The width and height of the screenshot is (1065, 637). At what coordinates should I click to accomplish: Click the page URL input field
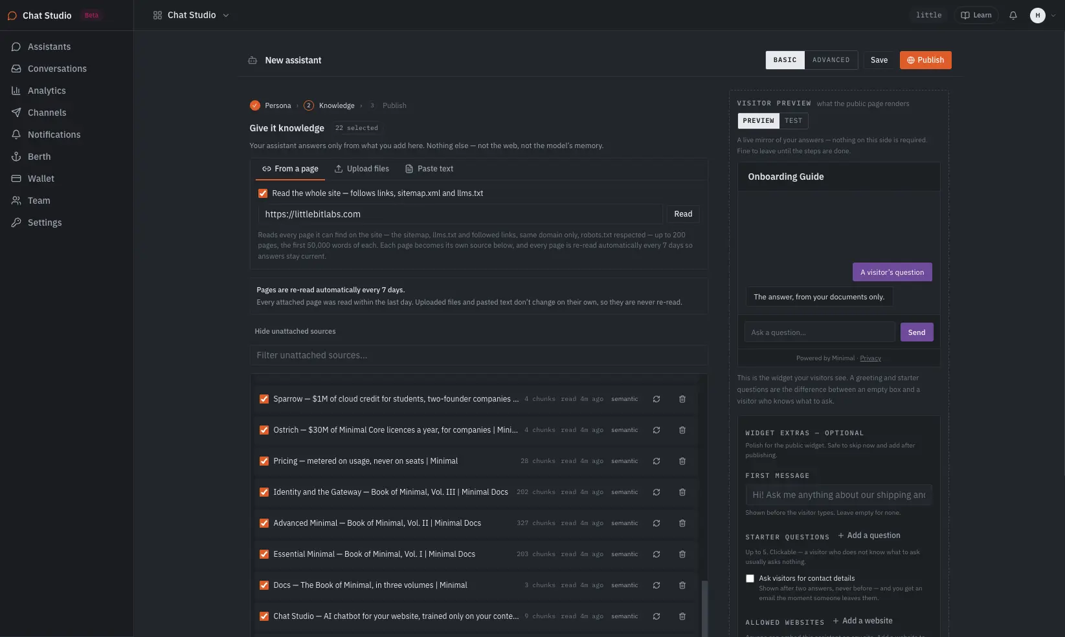[x=460, y=214]
